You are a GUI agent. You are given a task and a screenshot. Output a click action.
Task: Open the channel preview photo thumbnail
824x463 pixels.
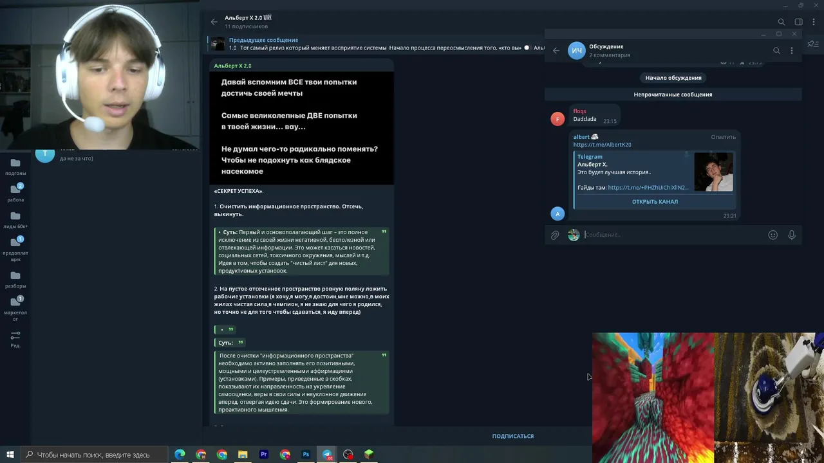[713, 172]
